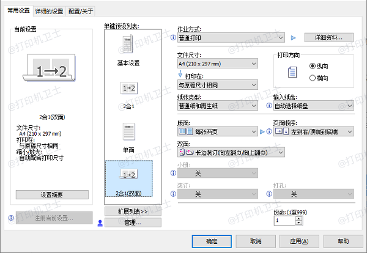Screen dimensions: 367x253
Task: Open the 输入纸盘 dropdown showing 自动选择纸盘
Action: pos(314,106)
